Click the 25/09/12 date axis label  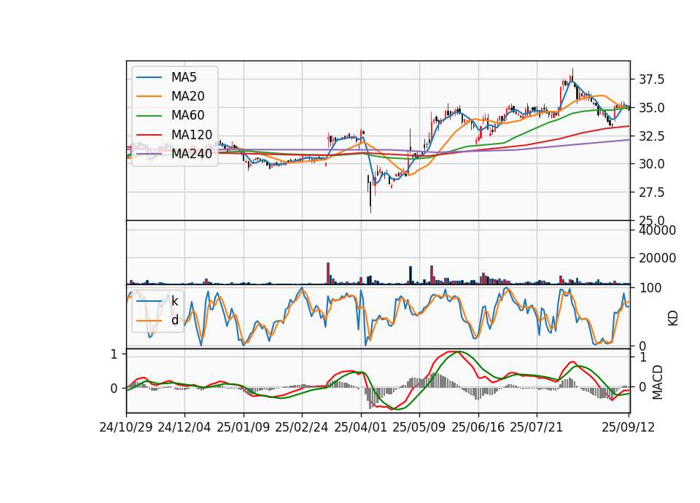click(x=629, y=427)
